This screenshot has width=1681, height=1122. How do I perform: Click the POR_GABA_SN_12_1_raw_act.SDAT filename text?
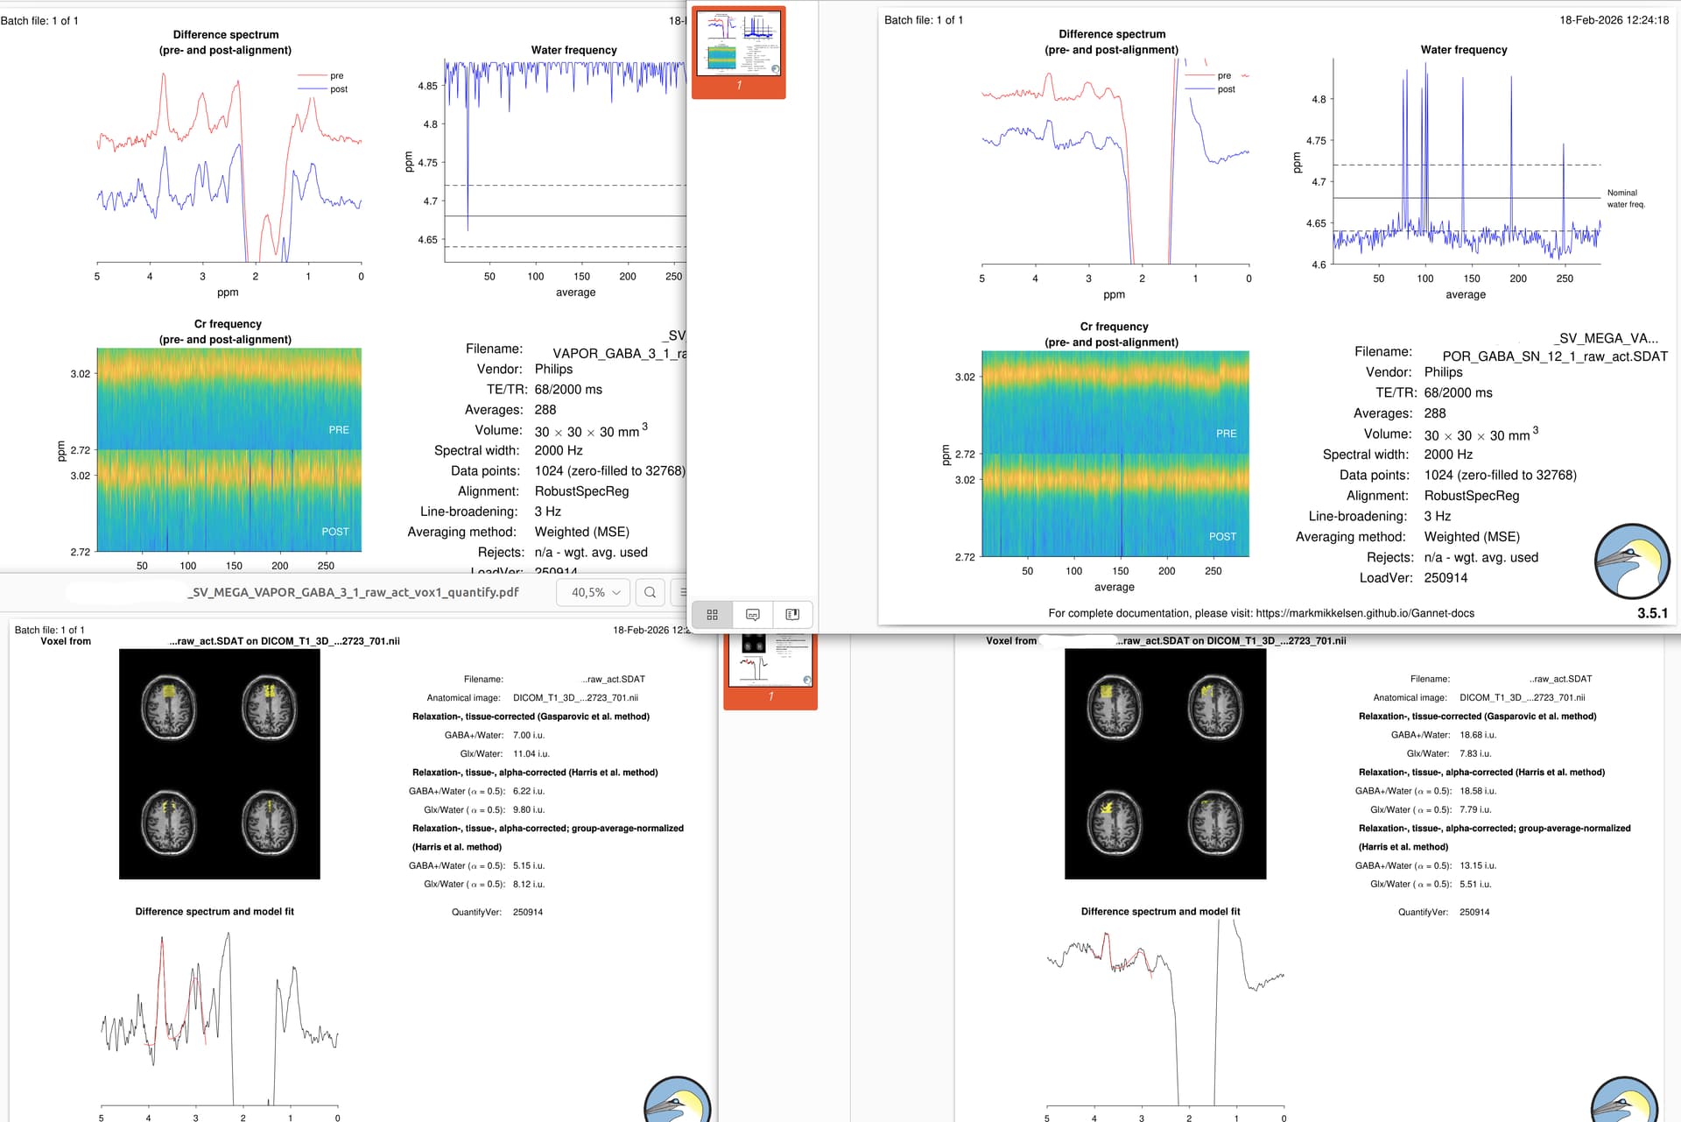1554,356
